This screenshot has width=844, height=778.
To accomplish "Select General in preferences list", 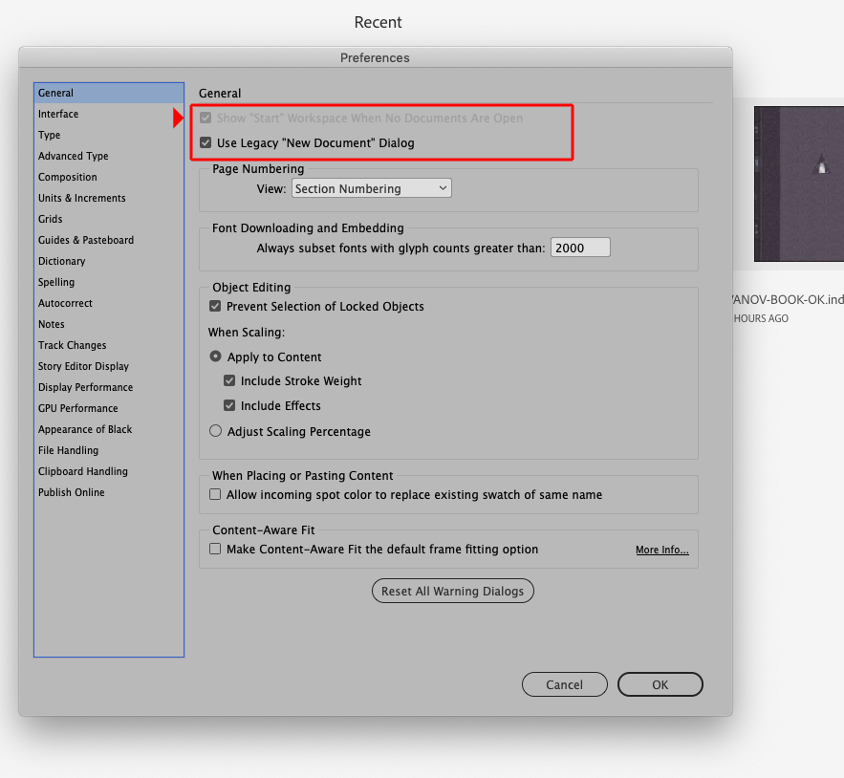I will 109,93.
